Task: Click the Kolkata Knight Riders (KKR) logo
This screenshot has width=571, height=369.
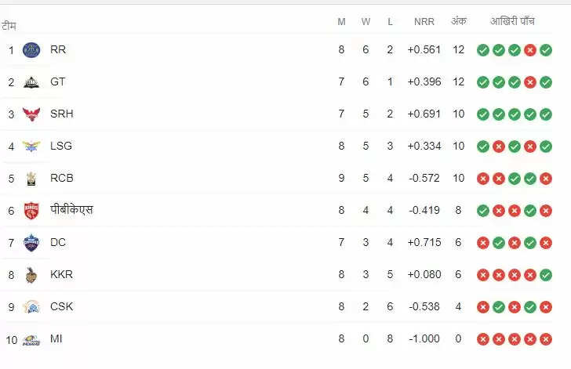Action: (31, 275)
